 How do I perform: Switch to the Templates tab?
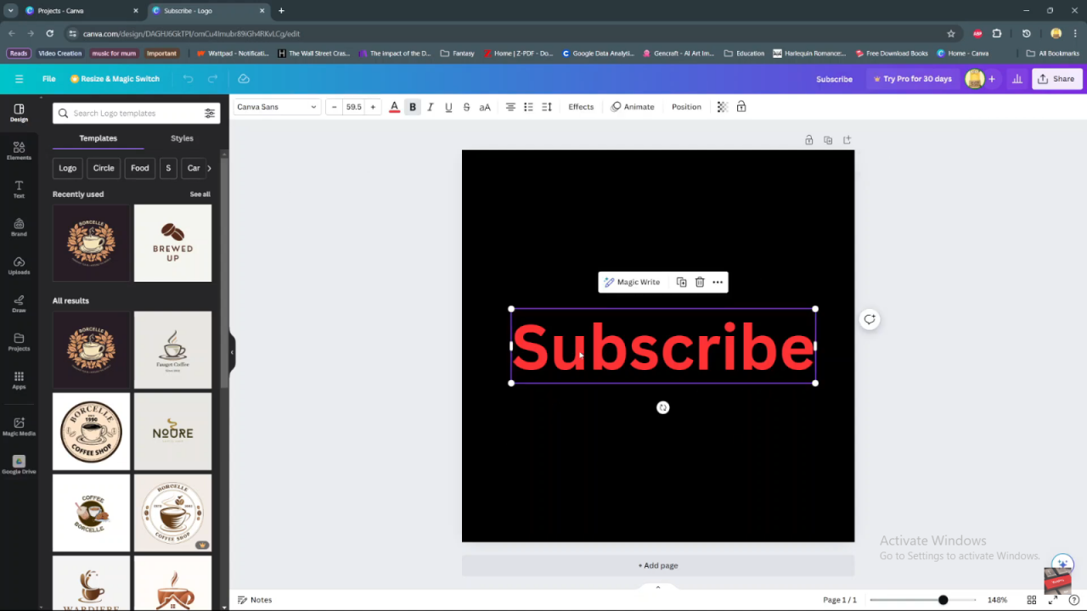[x=99, y=138]
